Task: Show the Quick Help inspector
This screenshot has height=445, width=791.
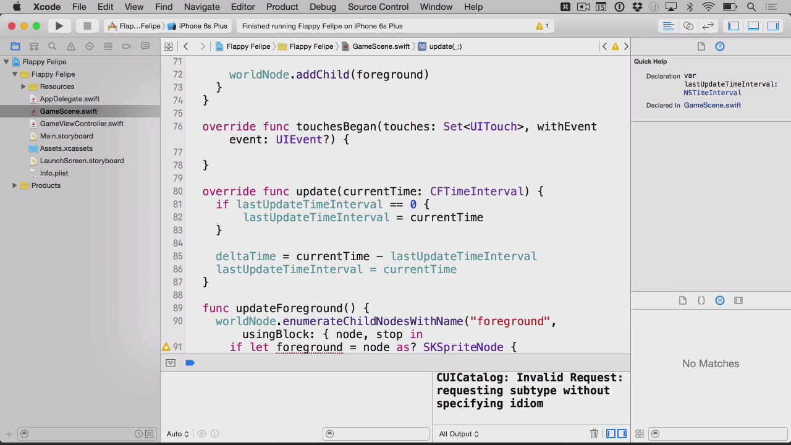Action: pyautogui.click(x=720, y=46)
